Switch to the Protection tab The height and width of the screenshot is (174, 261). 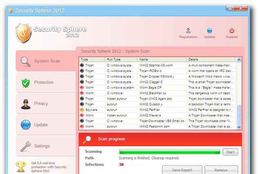46,82
